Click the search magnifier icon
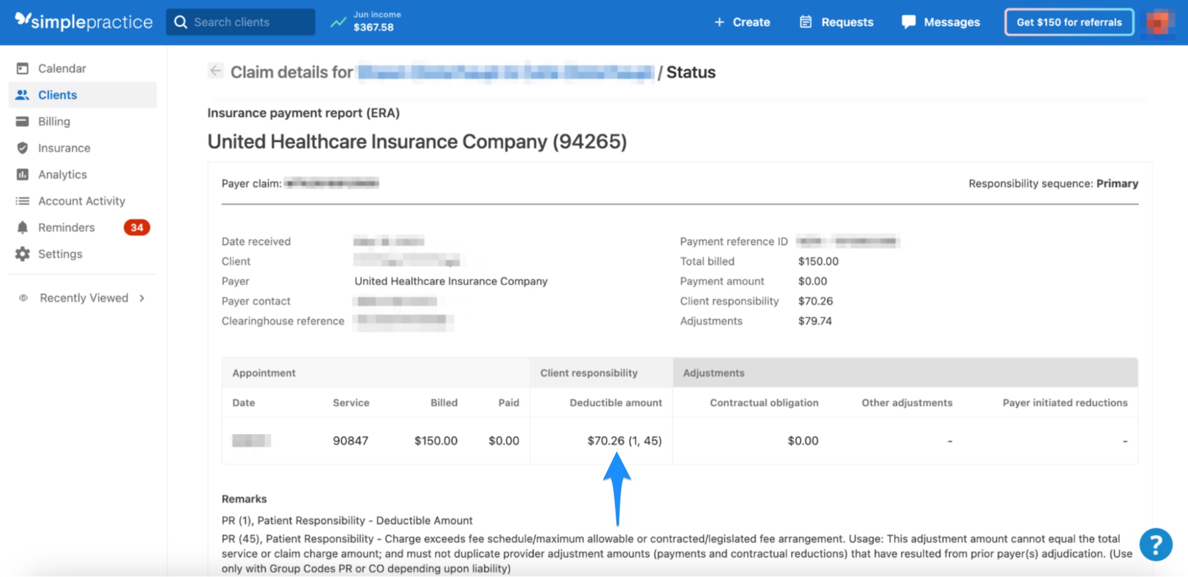Screen dimensions: 1188x577 point(181,22)
